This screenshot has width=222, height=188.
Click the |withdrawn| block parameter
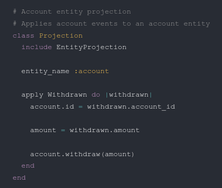coord(128,95)
